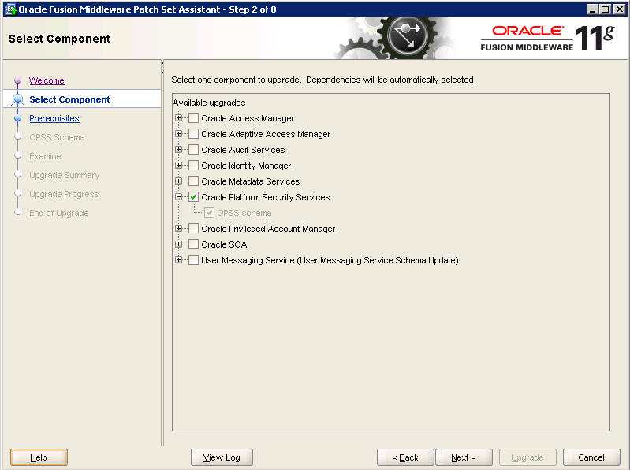Click the Oracle Access Manager label
This screenshot has height=470, width=630.
[248, 118]
